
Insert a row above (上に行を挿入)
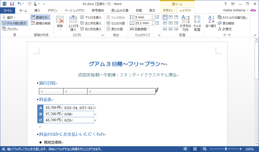pyautogui.click(x=73, y=23)
